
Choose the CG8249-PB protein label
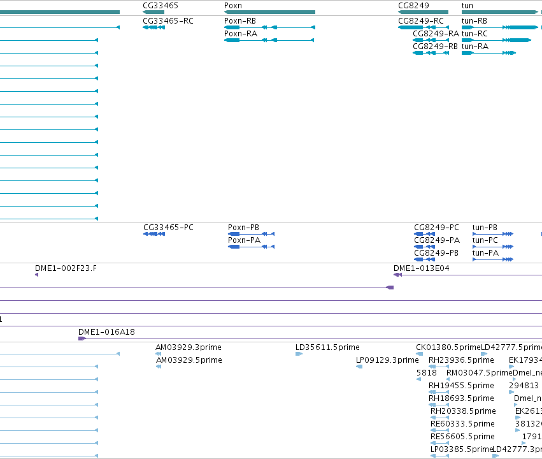pyautogui.click(x=436, y=253)
